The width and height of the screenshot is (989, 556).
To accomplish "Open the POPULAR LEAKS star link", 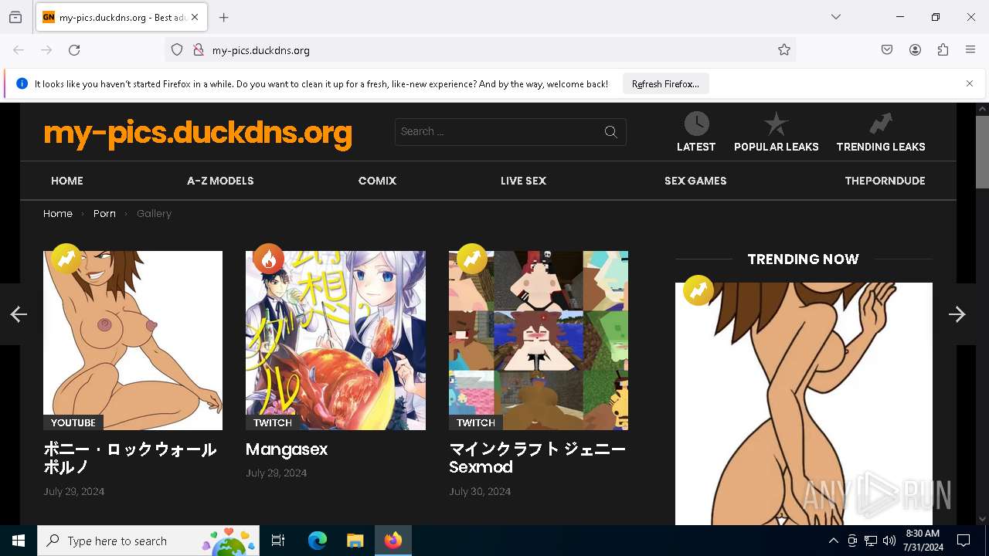I will tap(776, 132).
